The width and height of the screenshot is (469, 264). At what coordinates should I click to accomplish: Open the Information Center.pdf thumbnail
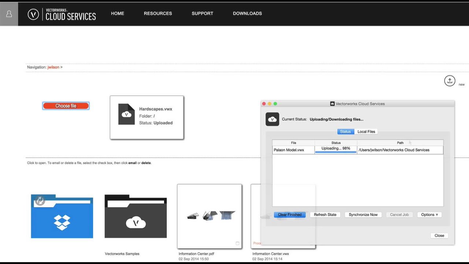click(x=210, y=216)
